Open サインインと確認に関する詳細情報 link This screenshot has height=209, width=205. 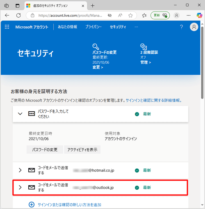(x=154, y=100)
